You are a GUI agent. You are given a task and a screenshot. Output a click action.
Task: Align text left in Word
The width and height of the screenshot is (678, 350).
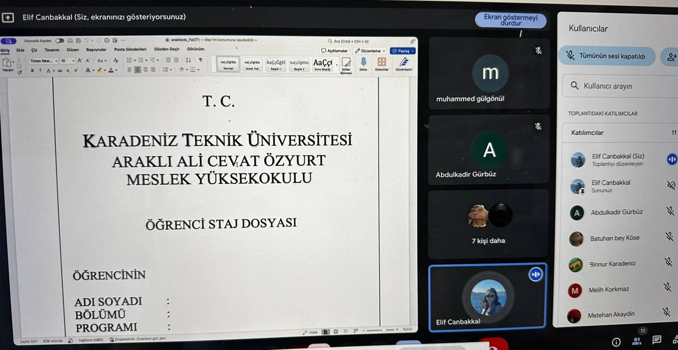pos(130,70)
